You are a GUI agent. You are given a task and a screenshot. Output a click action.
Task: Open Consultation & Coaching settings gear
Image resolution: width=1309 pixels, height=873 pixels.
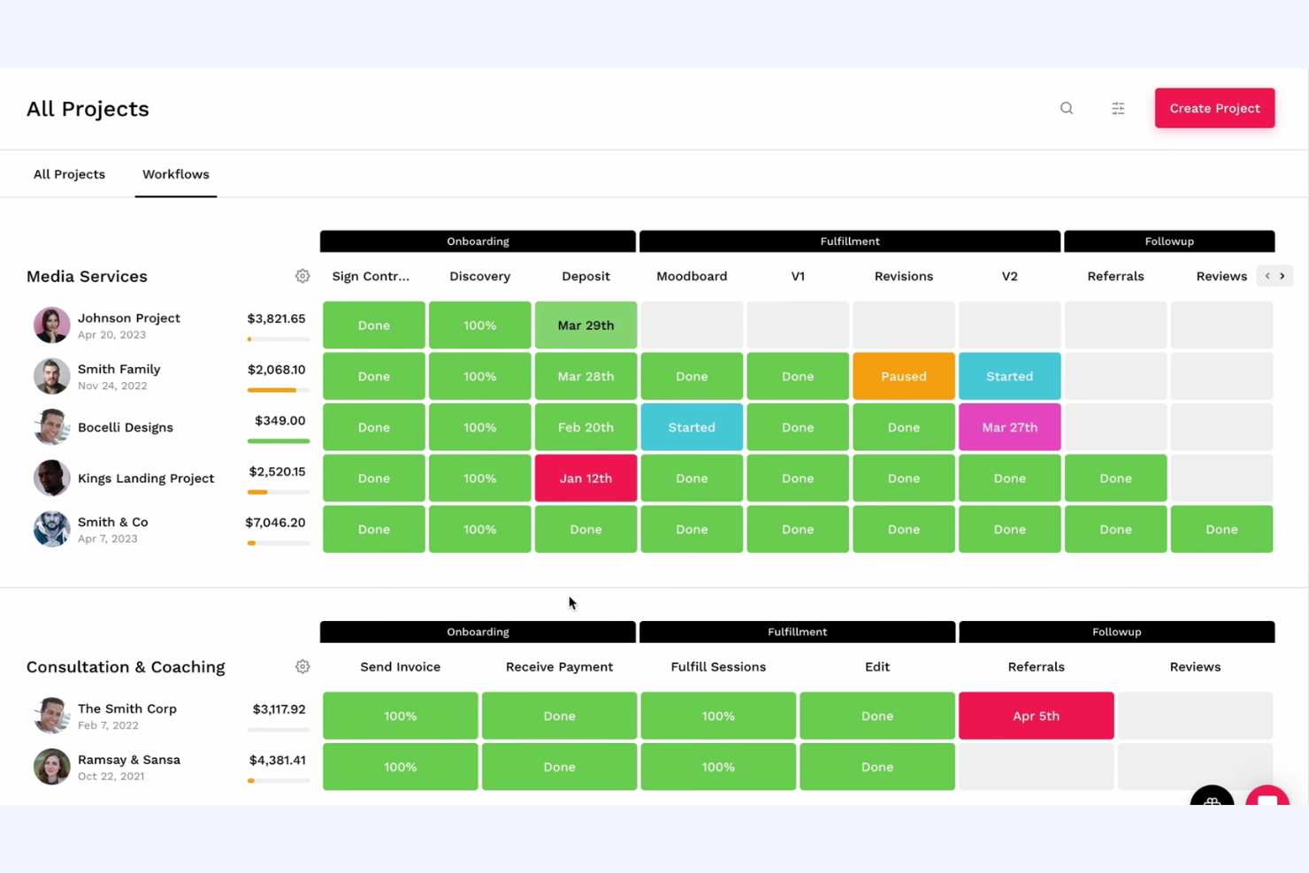coord(302,666)
